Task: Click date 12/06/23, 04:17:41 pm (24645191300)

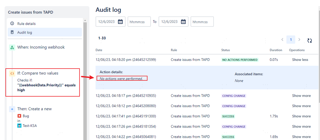Action: (x=126, y=116)
